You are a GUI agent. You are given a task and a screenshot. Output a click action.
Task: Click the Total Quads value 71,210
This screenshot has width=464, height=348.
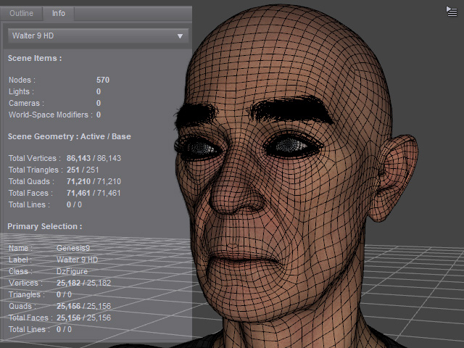78,181
